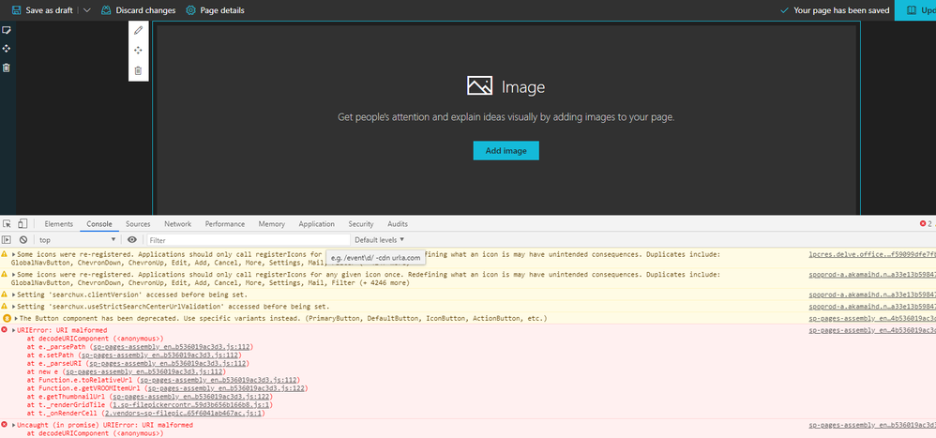Open the top JavaScript context dropdown
The height and width of the screenshot is (438, 936).
[x=78, y=240]
